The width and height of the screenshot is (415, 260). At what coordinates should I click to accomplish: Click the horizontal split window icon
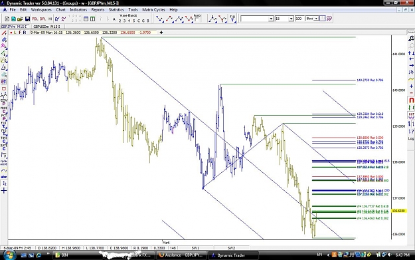[86, 19]
